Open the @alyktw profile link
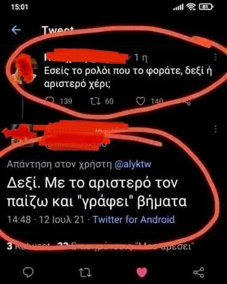Viewport: 227px width, 284px height. (x=133, y=164)
